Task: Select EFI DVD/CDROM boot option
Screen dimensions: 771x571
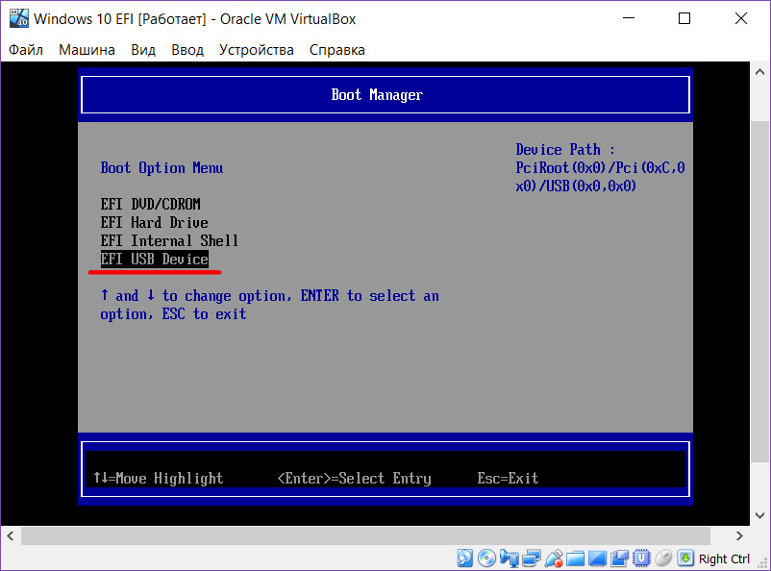Action: pos(151,204)
